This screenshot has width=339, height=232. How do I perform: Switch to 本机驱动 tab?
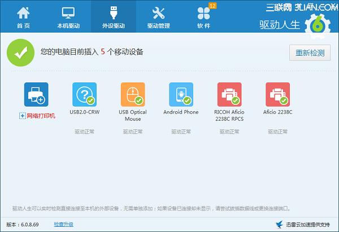point(68,16)
